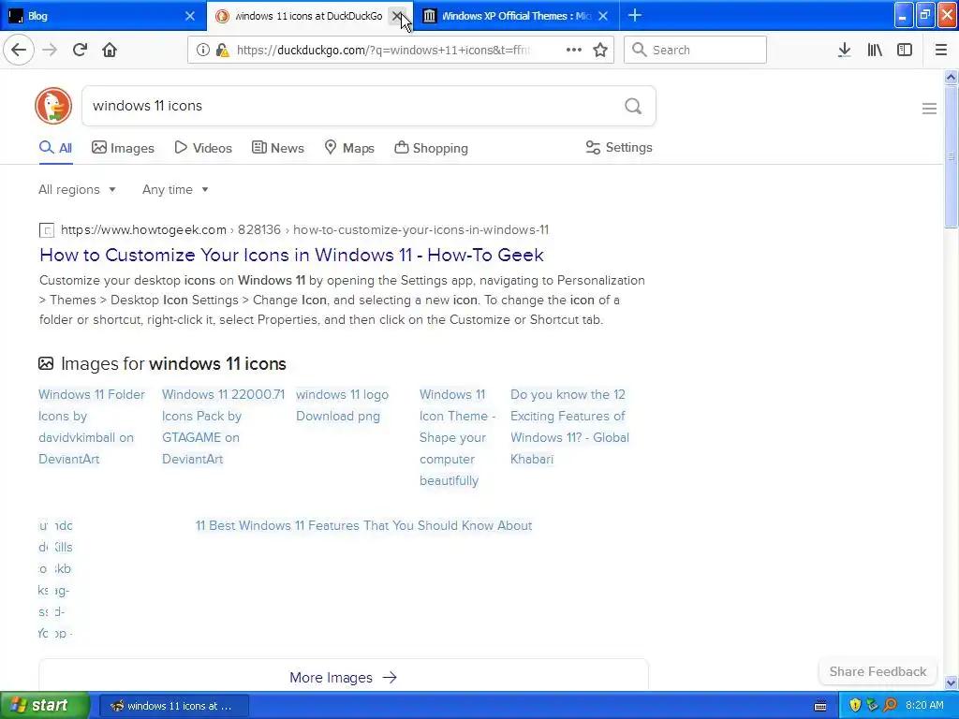Switch to Shopping results
This screenshot has width=959, height=719.
431,148
